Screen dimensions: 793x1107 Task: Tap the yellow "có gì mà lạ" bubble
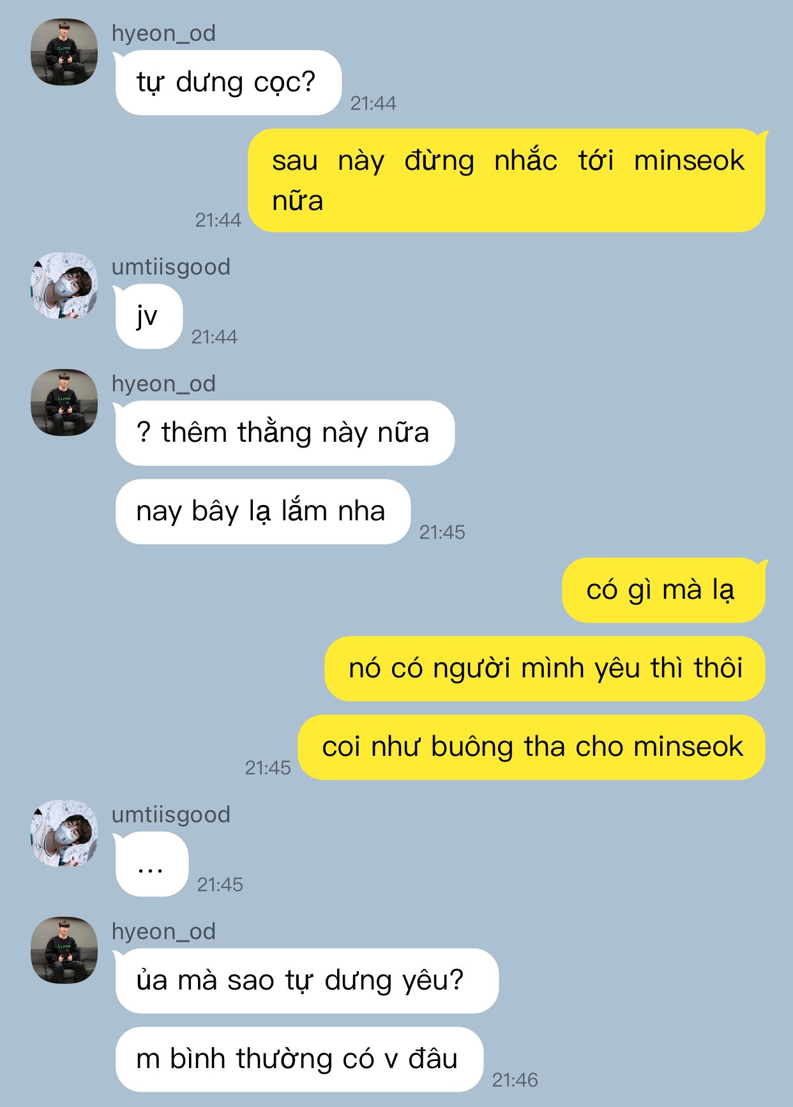665,590
